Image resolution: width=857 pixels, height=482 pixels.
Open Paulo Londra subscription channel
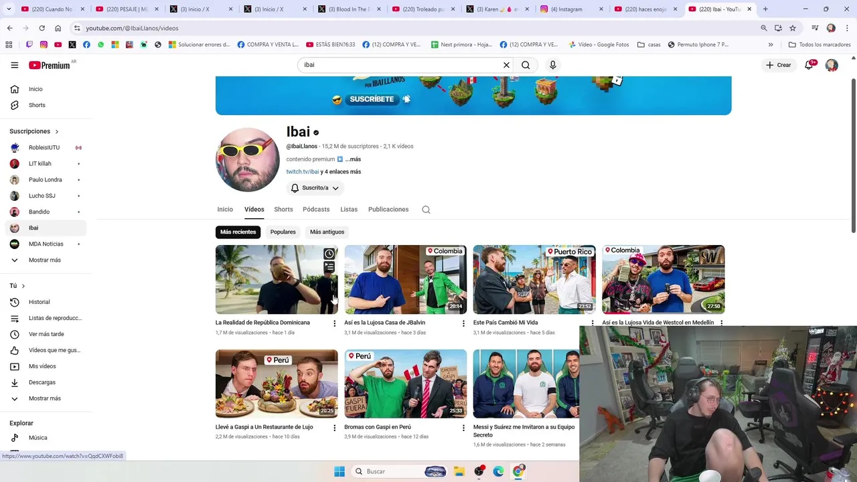point(46,179)
